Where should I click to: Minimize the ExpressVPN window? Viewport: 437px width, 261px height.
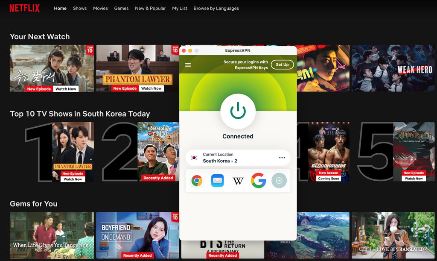click(190, 50)
